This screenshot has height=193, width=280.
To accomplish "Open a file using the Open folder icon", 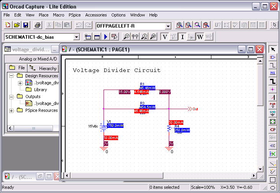I will [x=17, y=25].
